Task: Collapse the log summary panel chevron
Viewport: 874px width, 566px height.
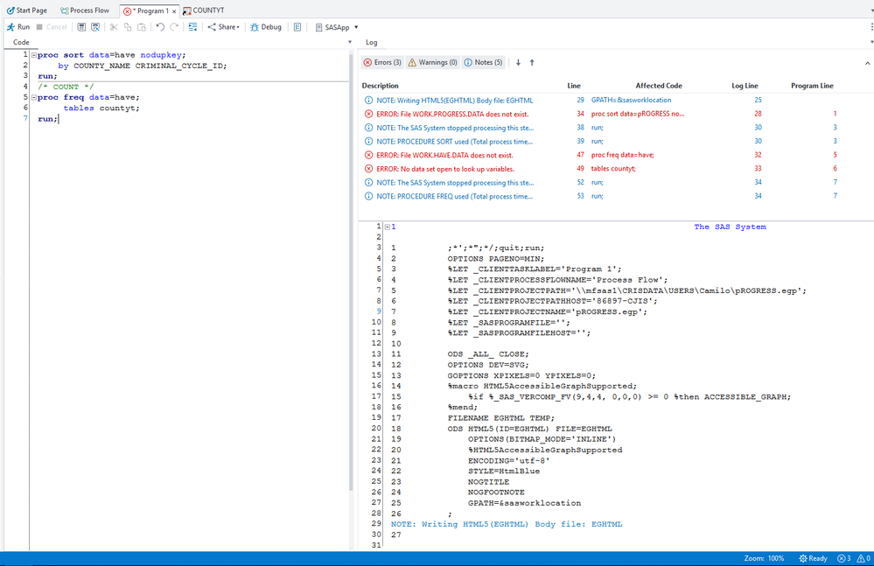Action: click(x=867, y=63)
